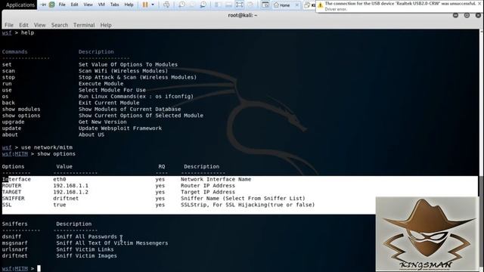Click the Unity mode icon
The height and width of the screenshot is (272, 484).
coord(250,5)
